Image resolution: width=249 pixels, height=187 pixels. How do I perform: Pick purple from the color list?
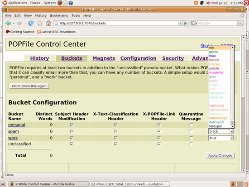[220, 68]
